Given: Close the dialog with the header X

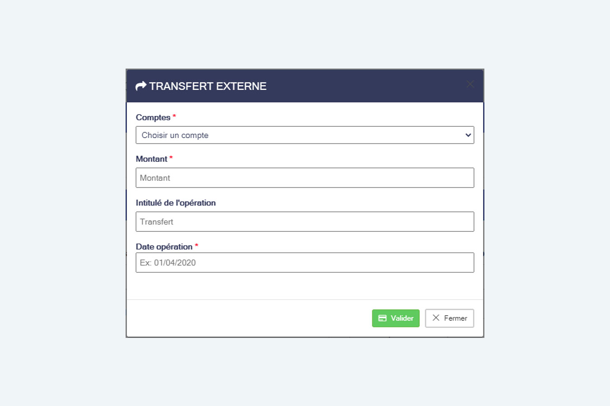Looking at the screenshot, I should tap(470, 84).
